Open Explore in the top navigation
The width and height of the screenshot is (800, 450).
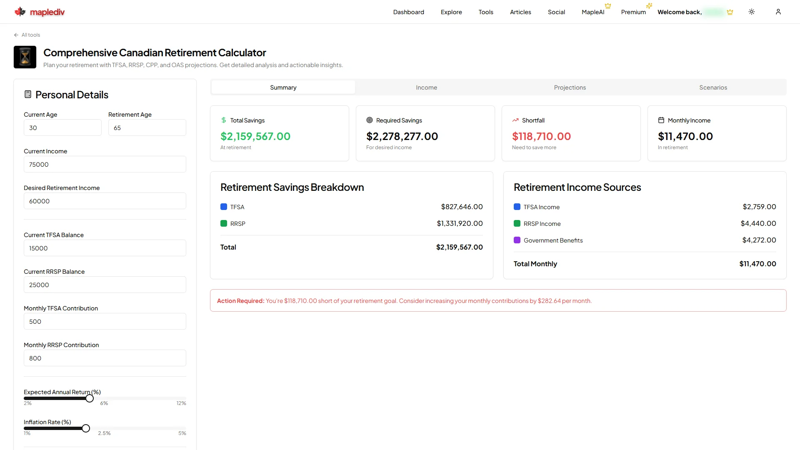click(x=451, y=12)
